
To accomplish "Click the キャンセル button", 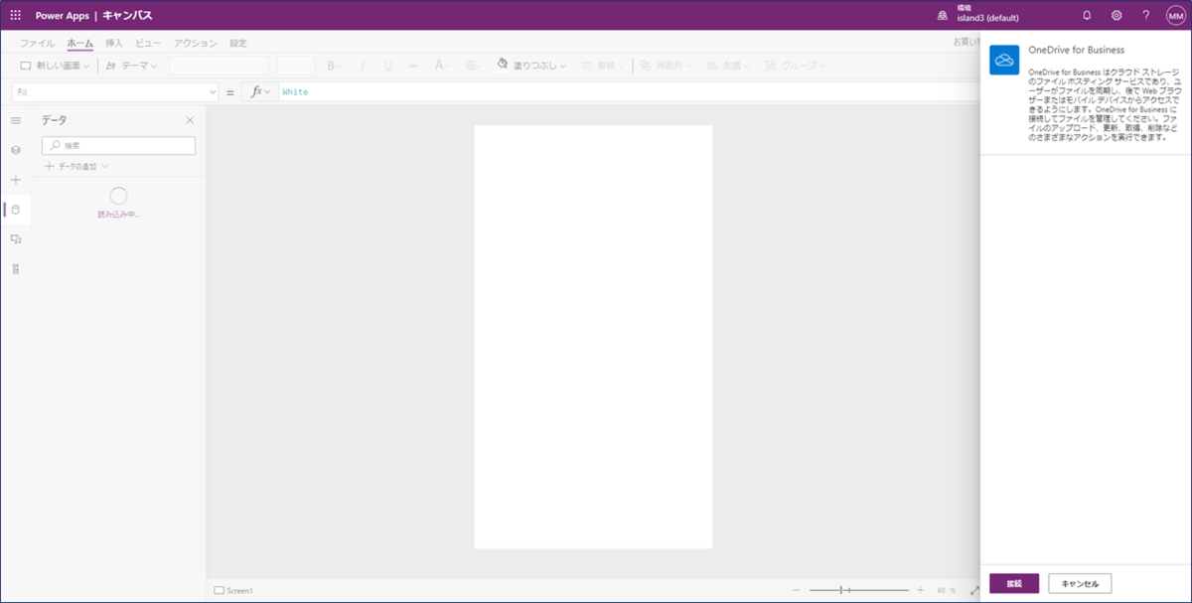I will point(1080,583).
